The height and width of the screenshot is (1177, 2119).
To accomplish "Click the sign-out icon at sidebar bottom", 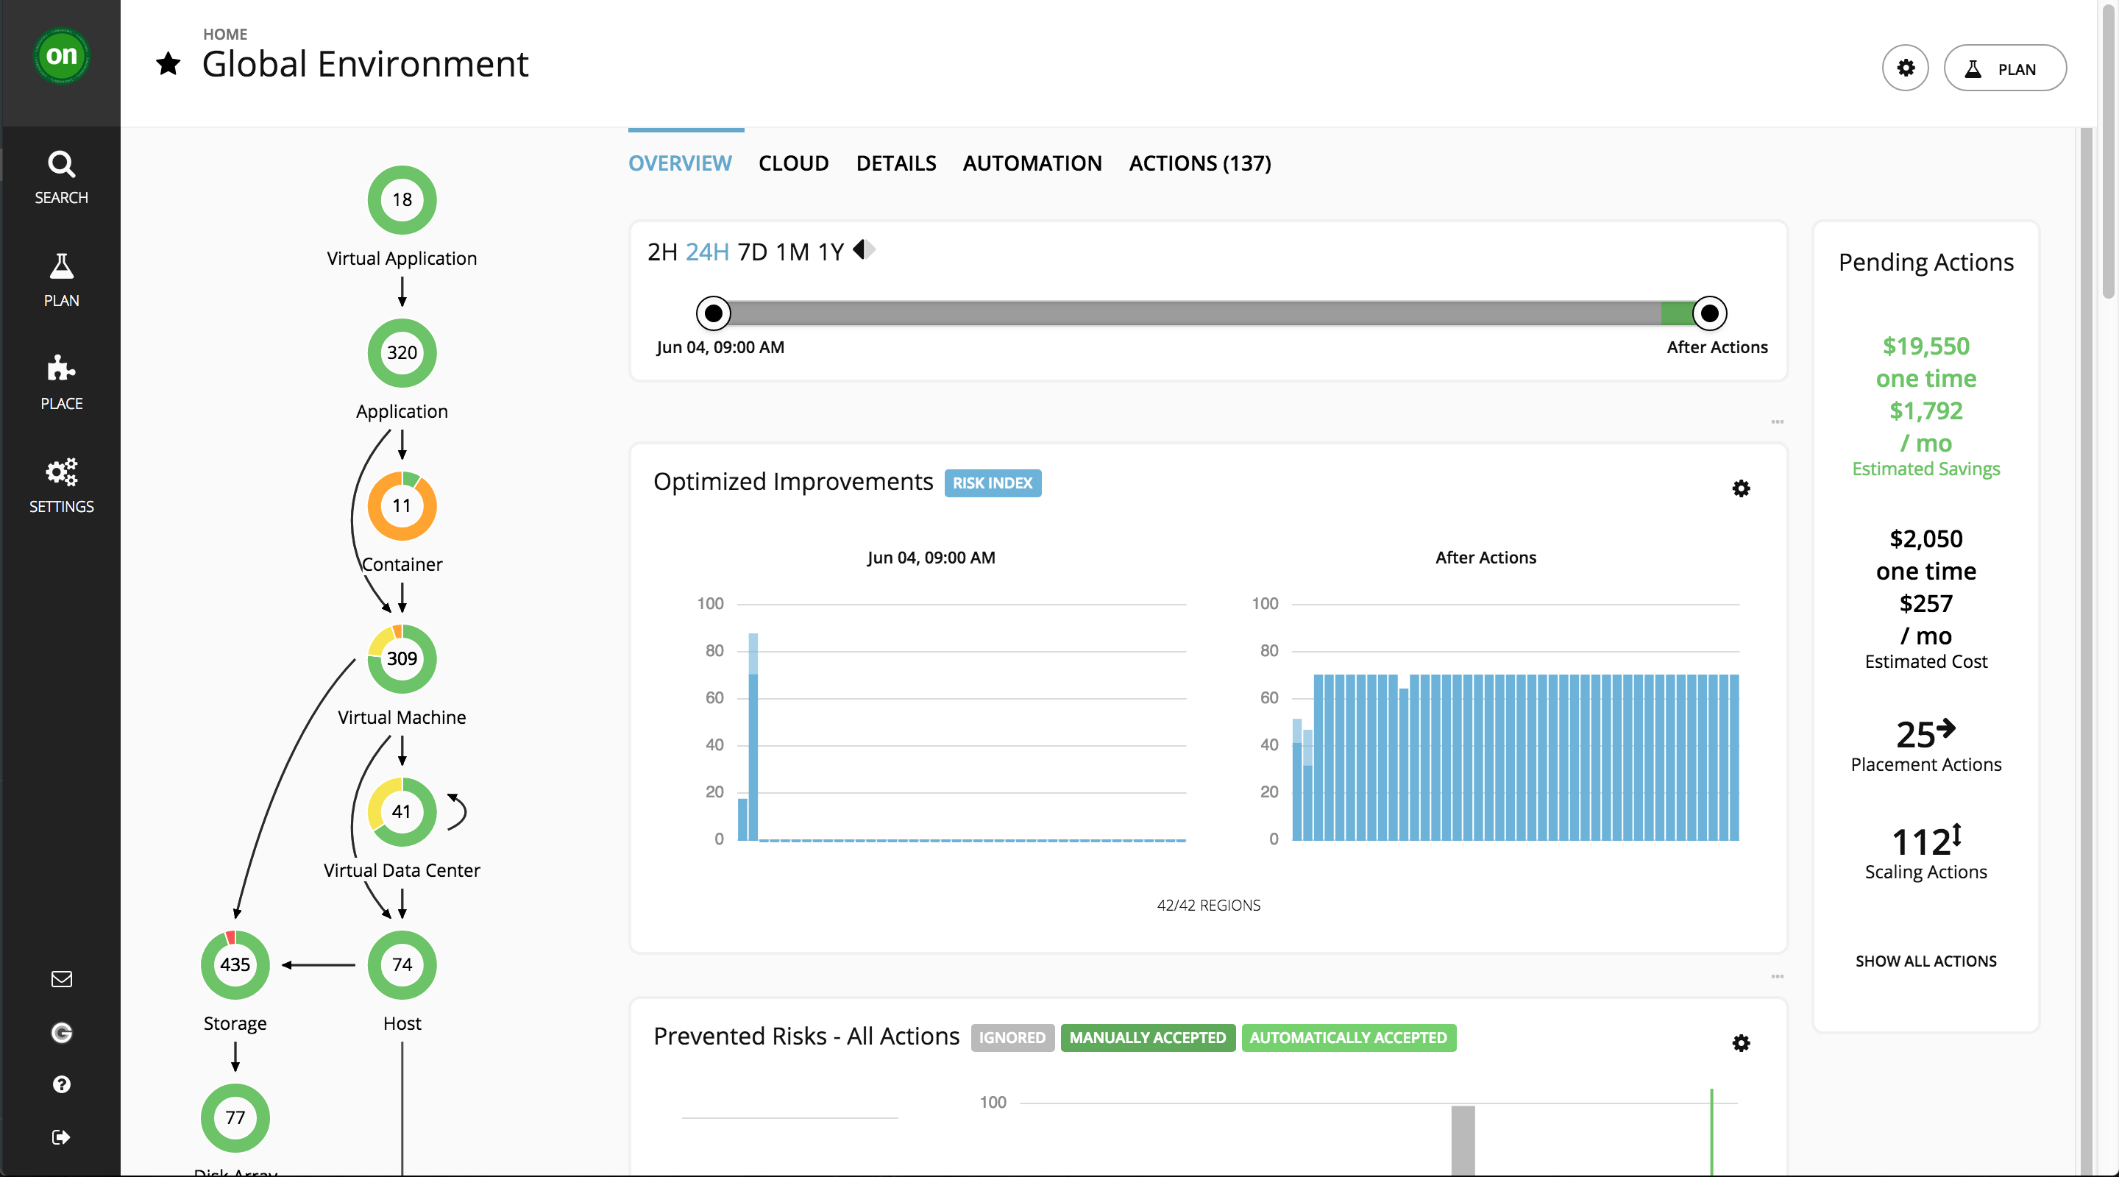I will (61, 1137).
